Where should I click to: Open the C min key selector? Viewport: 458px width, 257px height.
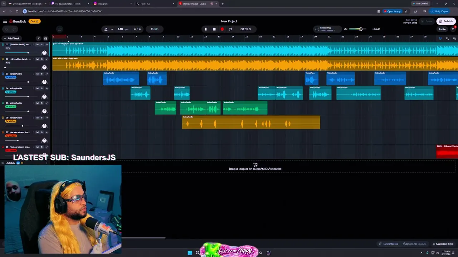(x=155, y=29)
